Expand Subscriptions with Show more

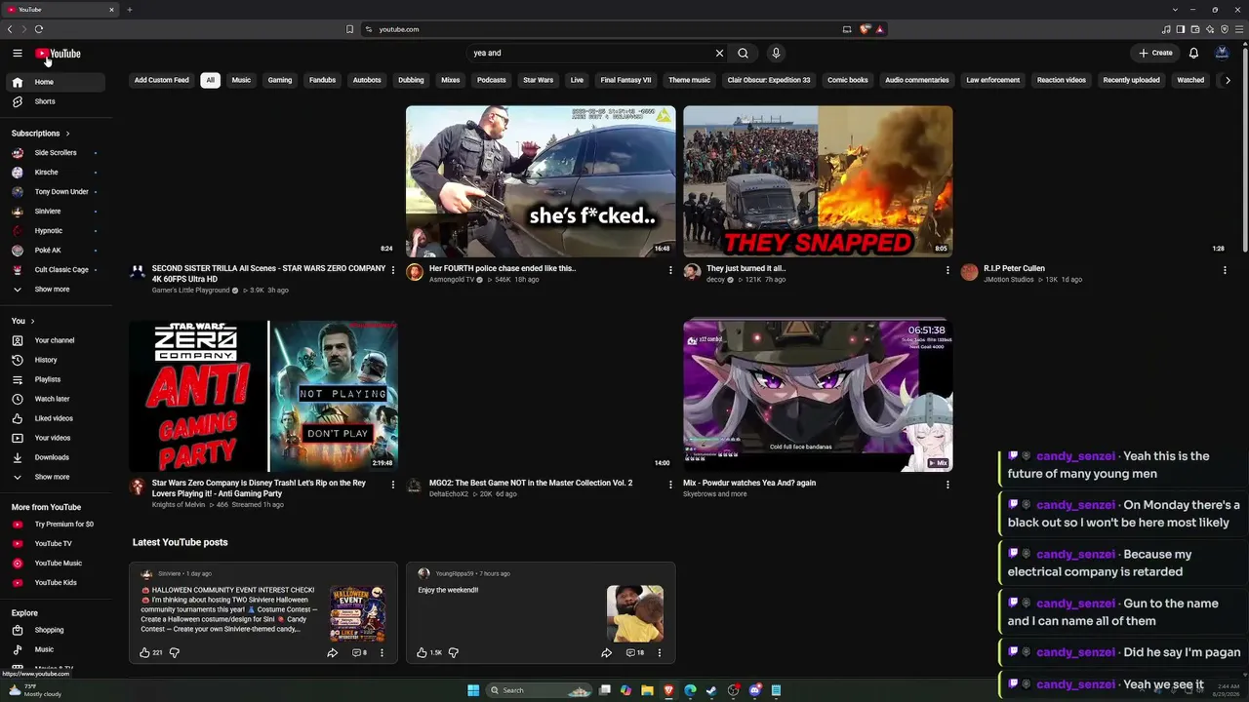(52, 290)
